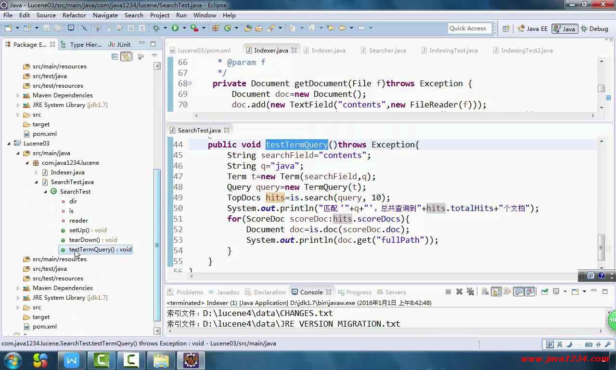Viewport: 616px width, 370px height.
Task: Maximize the Console view
Action: 606,291
